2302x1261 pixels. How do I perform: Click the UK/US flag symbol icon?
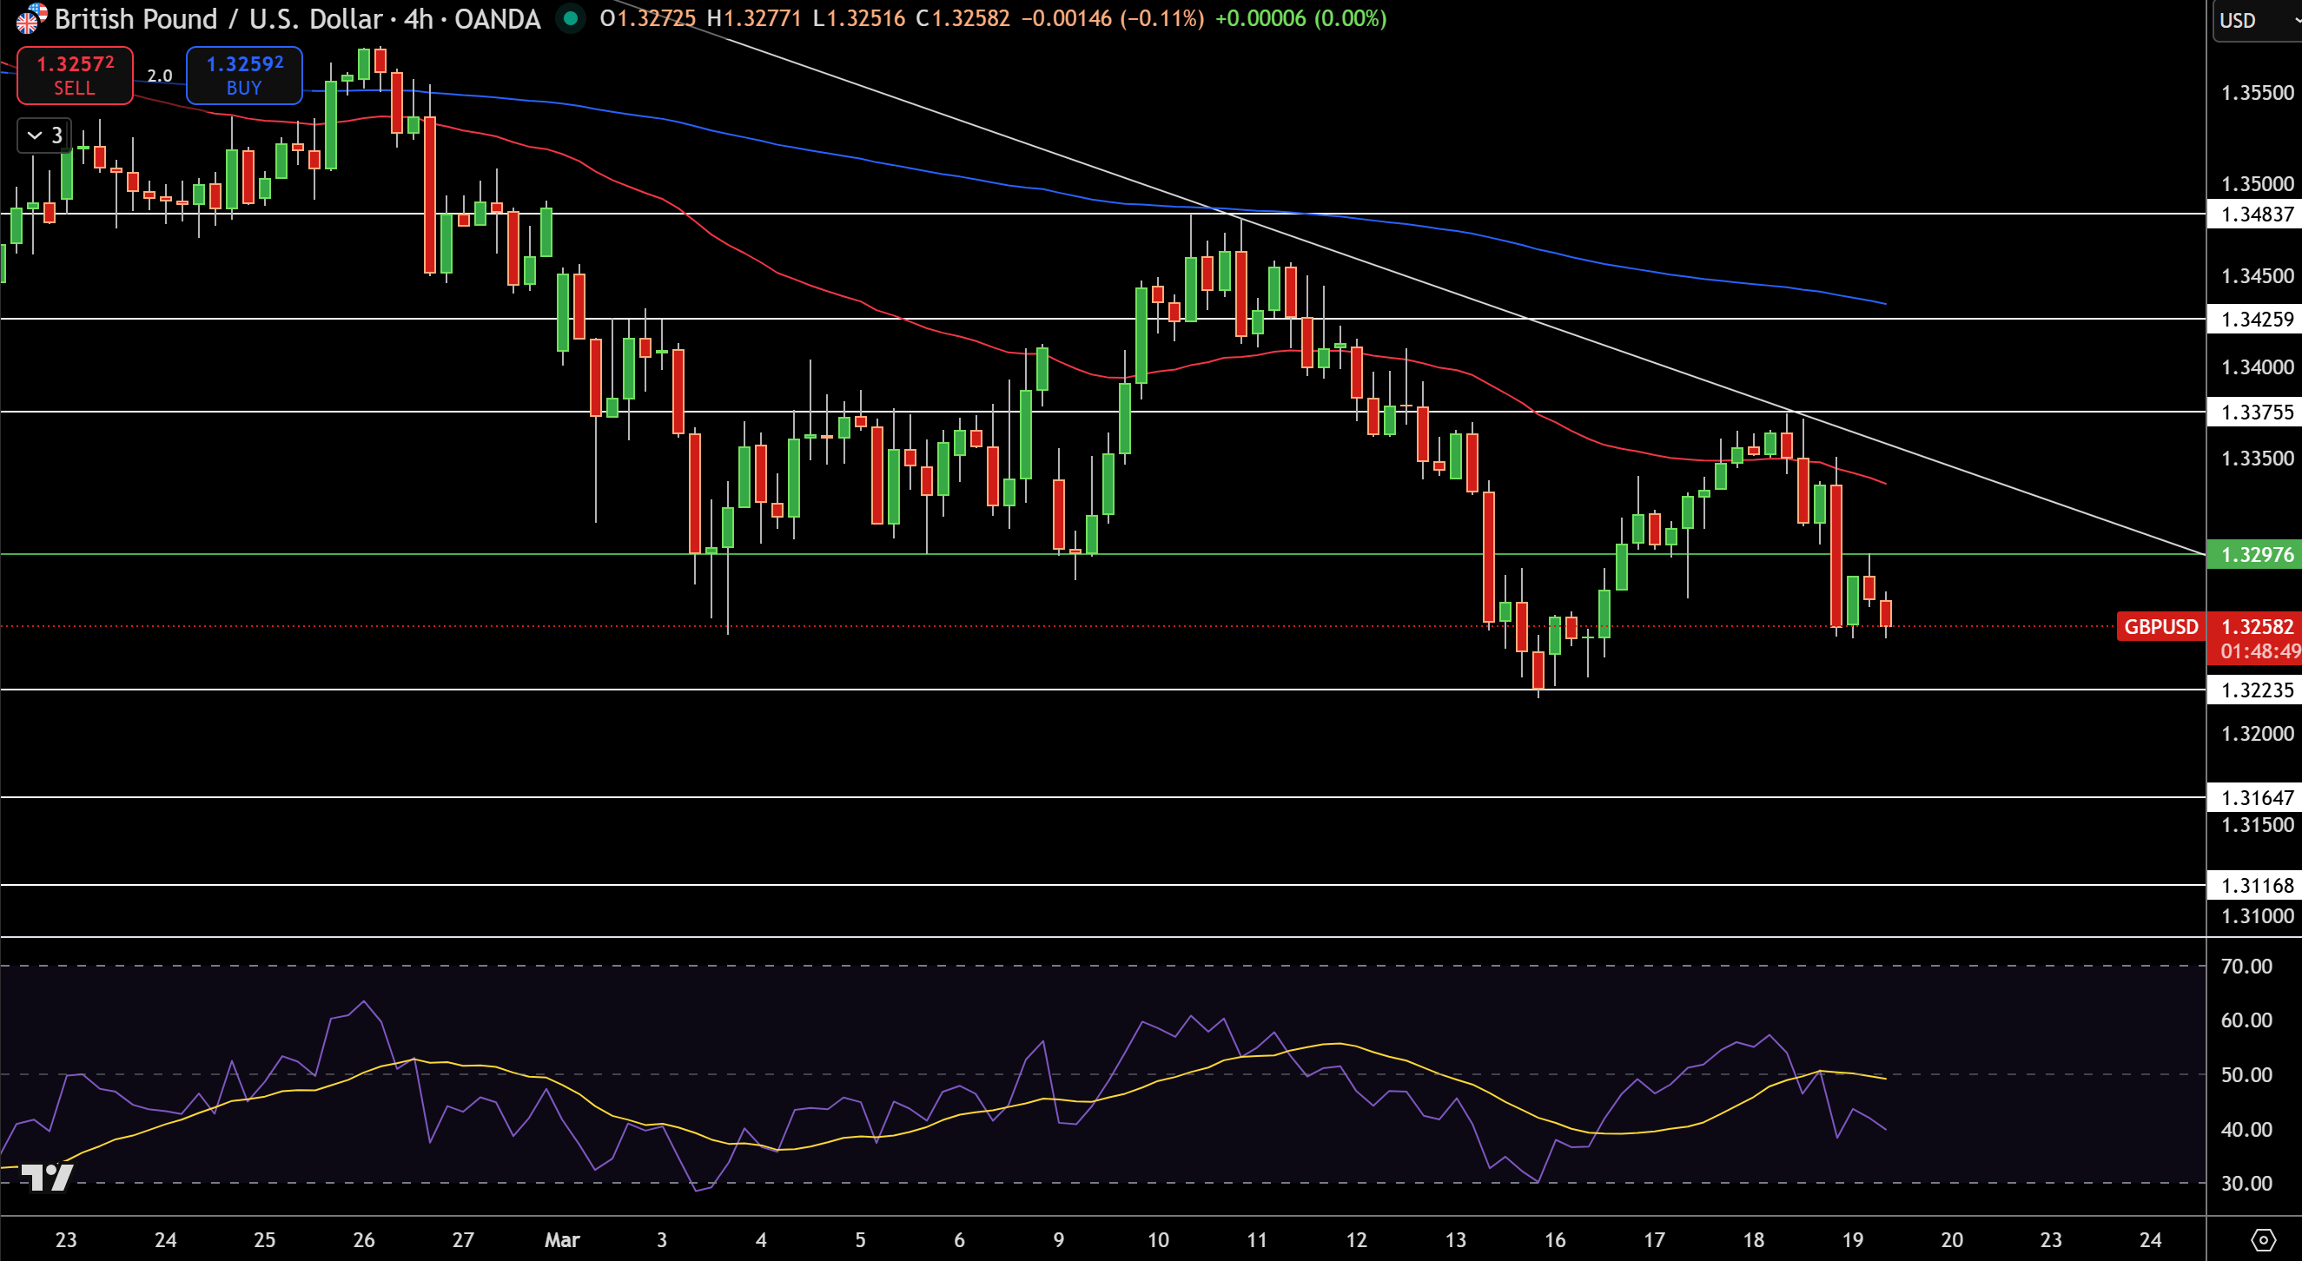point(30,18)
